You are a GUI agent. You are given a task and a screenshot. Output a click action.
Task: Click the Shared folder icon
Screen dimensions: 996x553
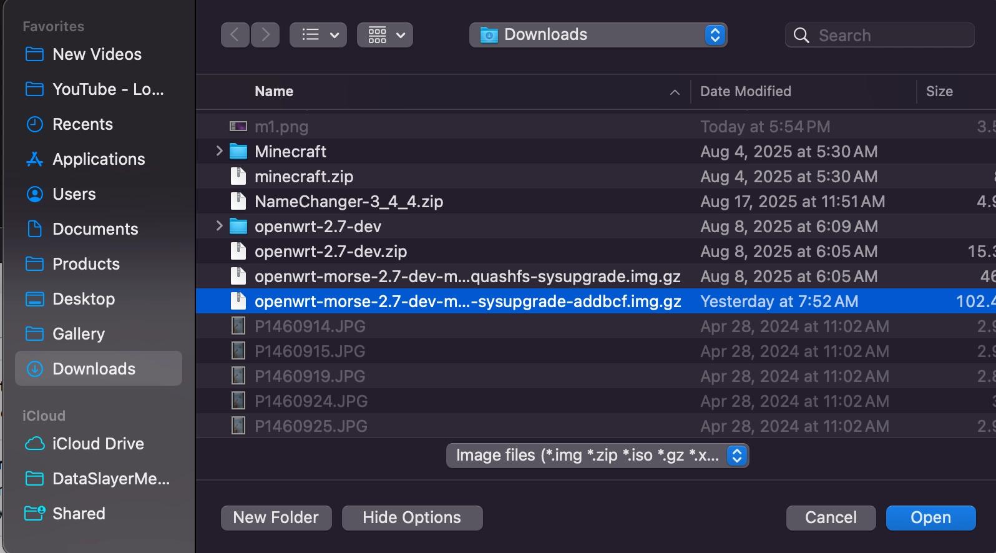[x=35, y=513]
